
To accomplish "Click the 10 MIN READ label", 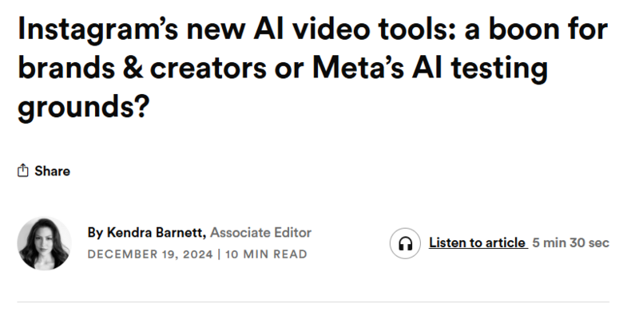I will click(x=266, y=254).
